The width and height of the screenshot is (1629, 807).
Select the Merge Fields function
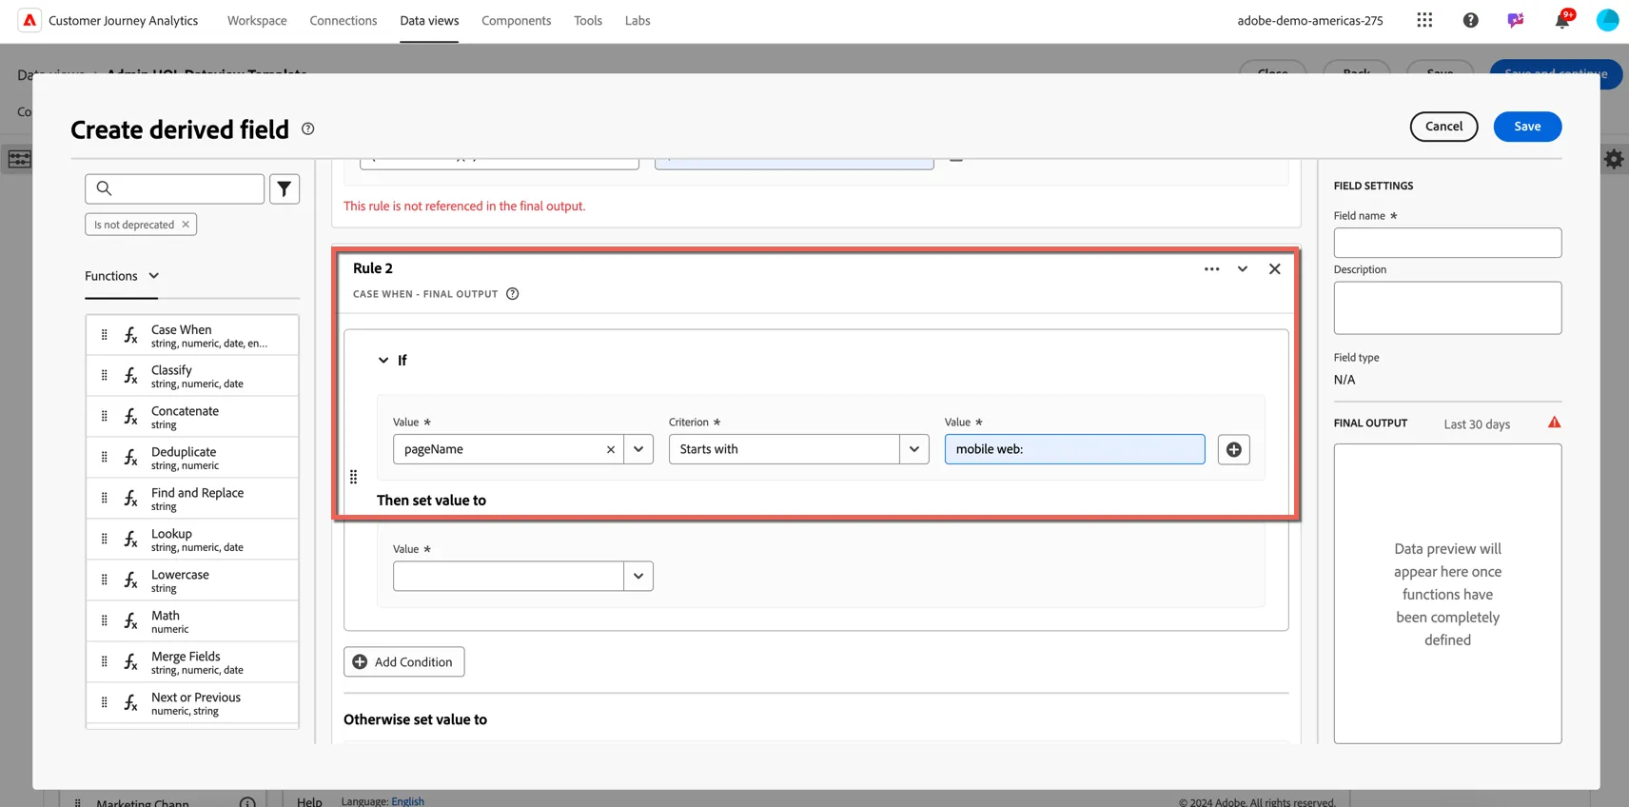click(192, 662)
